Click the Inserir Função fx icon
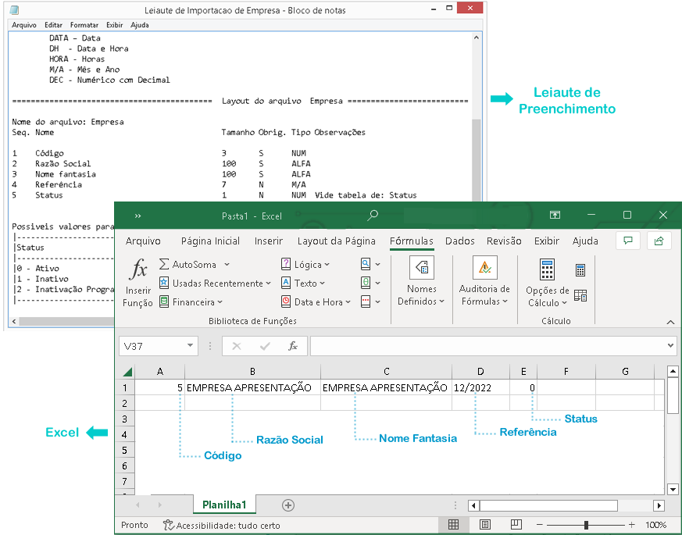 pos(138,271)
